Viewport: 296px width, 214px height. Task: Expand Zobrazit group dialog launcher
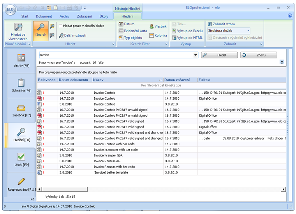(261, 44)
